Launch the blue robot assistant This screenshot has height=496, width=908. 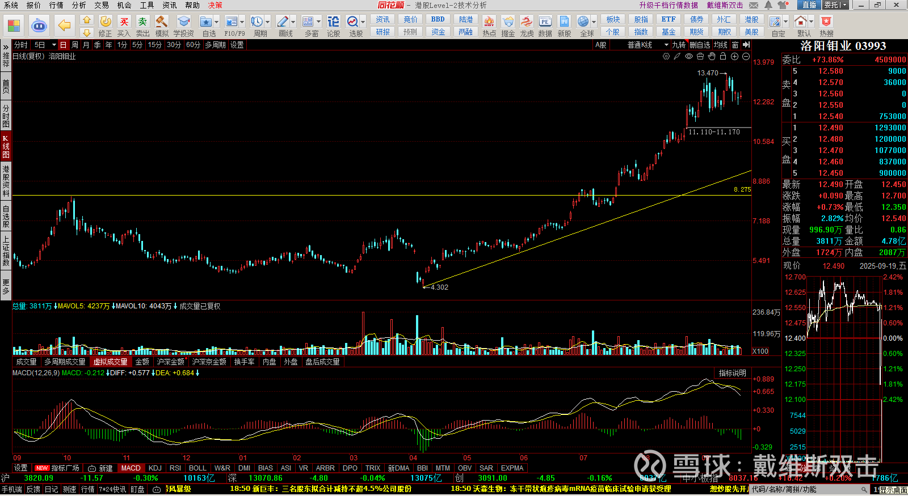(x=39, y=26)
